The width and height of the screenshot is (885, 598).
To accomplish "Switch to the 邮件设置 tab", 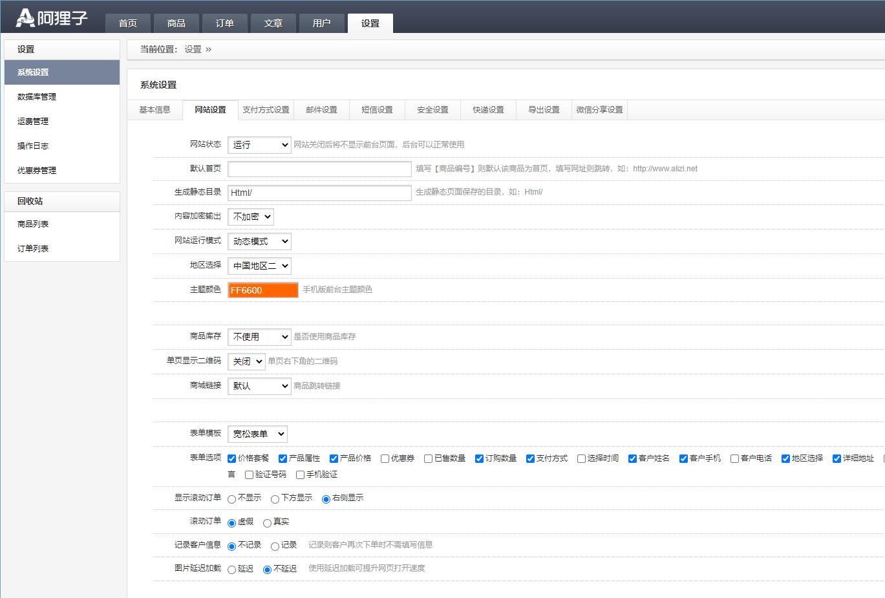I will (x=322, y=110).
